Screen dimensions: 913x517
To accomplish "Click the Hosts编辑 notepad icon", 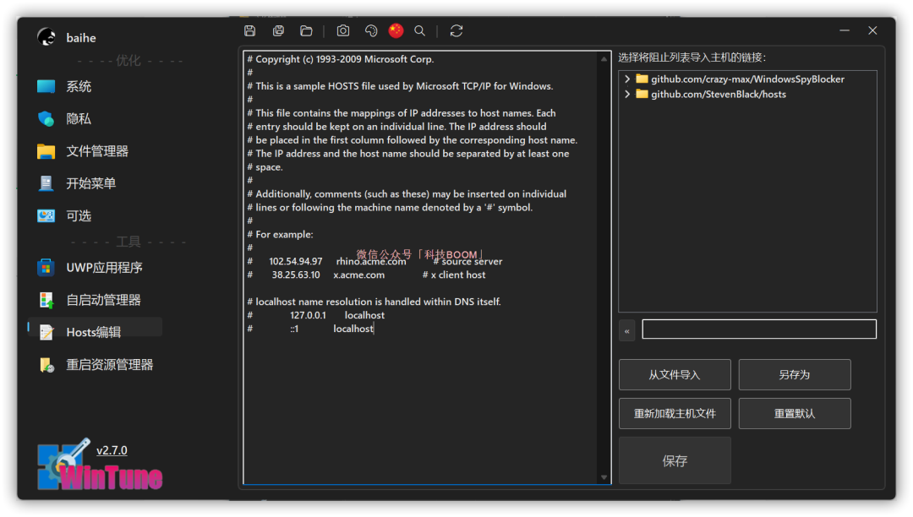I will tap(46, 332).
